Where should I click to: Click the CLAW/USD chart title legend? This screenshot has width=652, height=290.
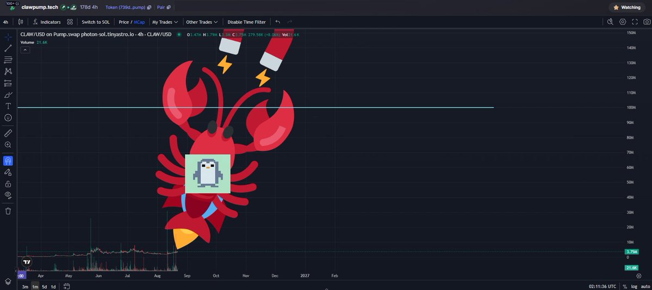click(96, 34)
